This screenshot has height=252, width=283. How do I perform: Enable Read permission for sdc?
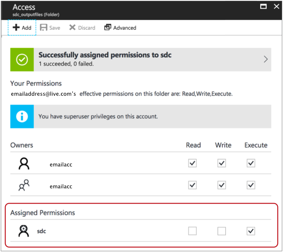coord(192,231)
